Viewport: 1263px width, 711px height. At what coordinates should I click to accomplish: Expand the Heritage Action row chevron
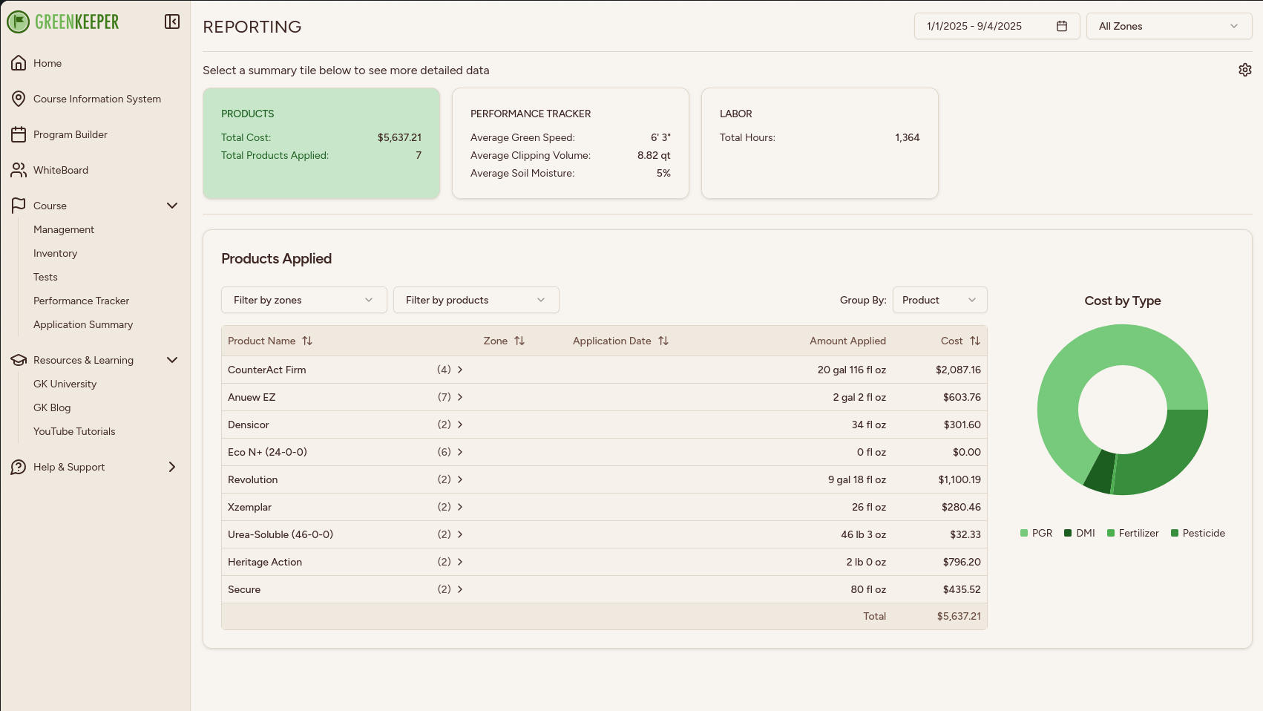460,562
